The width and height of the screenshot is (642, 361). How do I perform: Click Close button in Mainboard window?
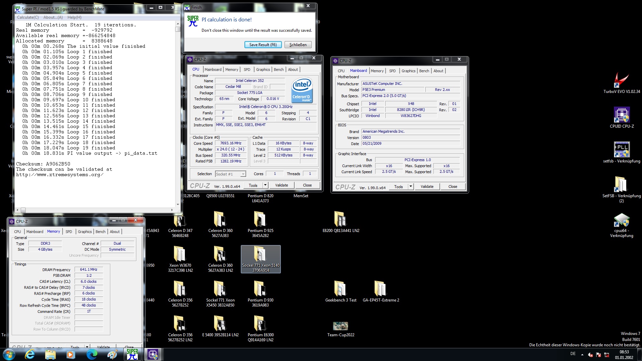[x=453, y=187]
